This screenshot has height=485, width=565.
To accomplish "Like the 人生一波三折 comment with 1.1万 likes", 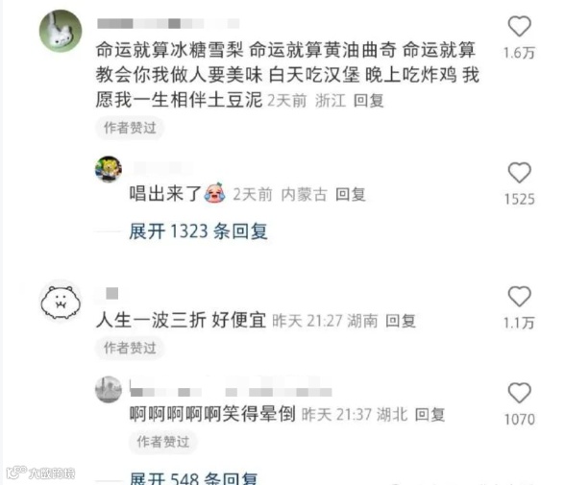I will (519, 297).
